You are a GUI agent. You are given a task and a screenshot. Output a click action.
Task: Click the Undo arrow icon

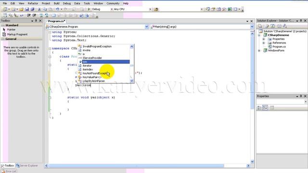(x=57, y=9)
